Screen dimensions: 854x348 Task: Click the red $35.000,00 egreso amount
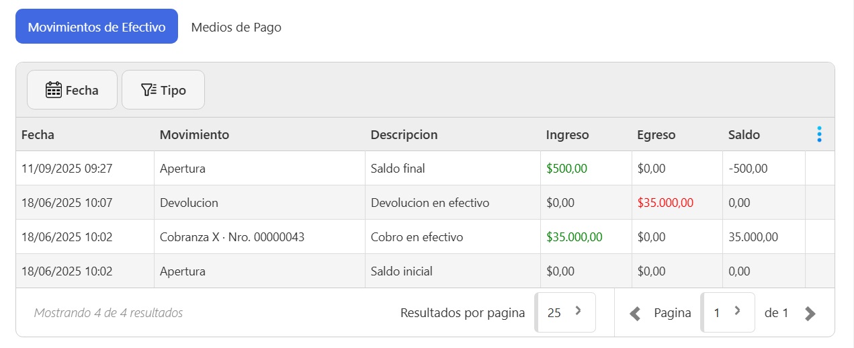point(665,203)
